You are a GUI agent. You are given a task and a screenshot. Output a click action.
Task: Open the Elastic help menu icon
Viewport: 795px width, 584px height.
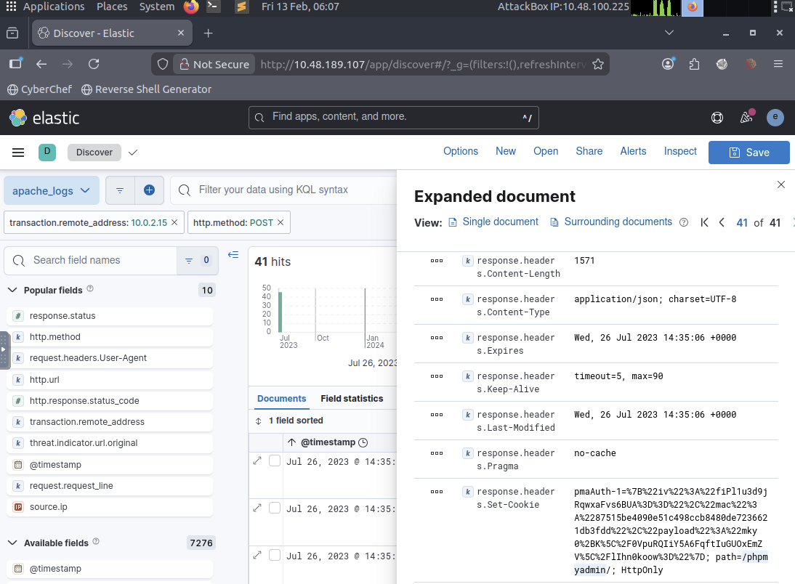tap(717, 118)
